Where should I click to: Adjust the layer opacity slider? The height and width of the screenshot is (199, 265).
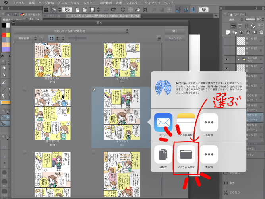[x=251, y=20]
